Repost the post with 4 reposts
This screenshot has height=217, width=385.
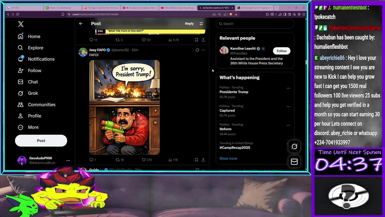pyautogui.click(x=119, y=40)
